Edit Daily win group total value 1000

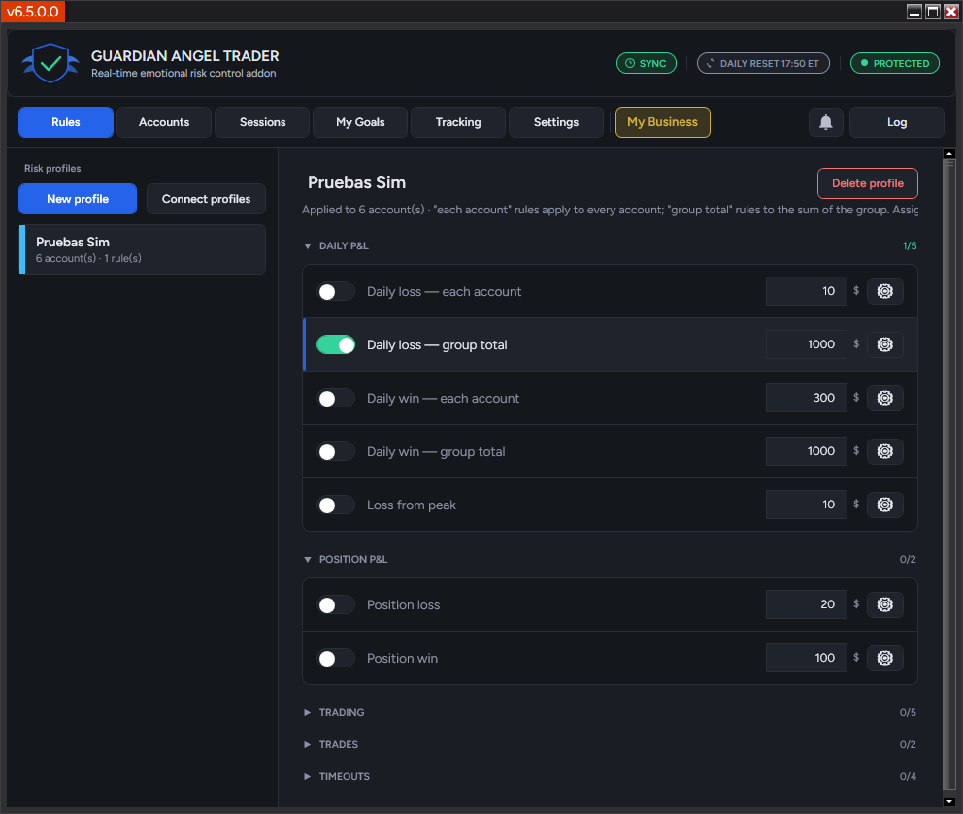(806, 451)
